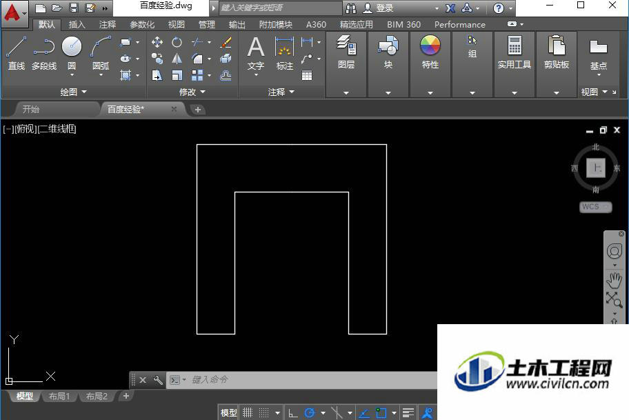Image resolution: width=629 pixels, height=420 pixels.
Task: Click the Rectangle tool icon
Action: click(126, 42)
